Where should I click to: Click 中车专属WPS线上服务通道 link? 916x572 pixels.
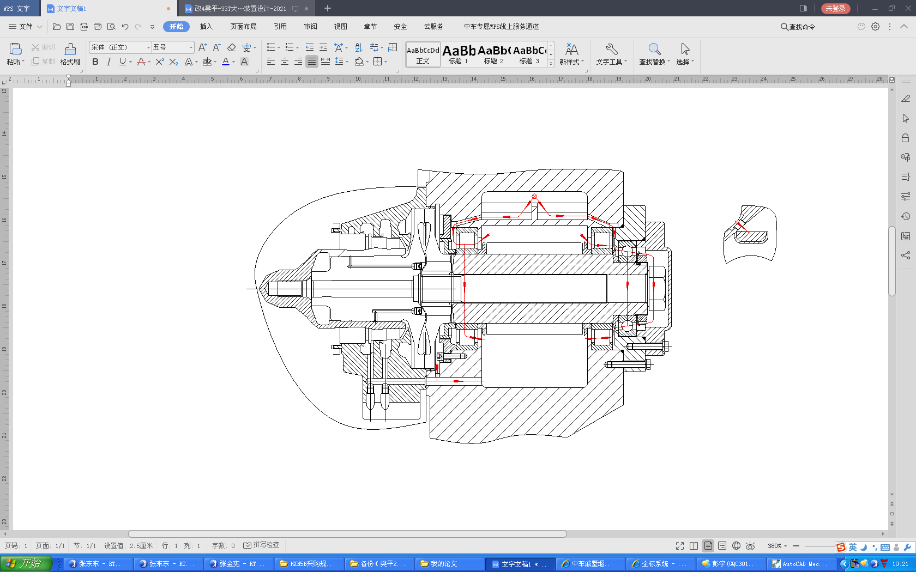click(501, 27)
